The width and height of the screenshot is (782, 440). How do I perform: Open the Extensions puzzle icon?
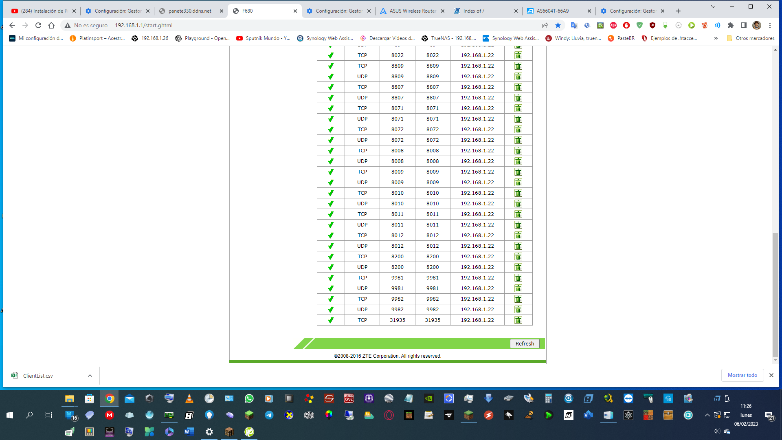pyautogui.click(x=731, y=25)
